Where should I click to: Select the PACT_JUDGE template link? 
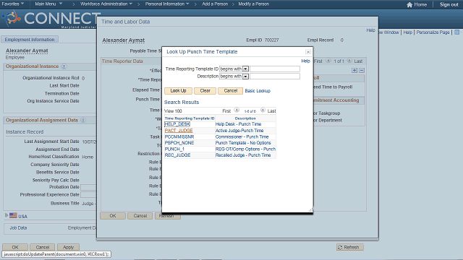click(179, 131)
